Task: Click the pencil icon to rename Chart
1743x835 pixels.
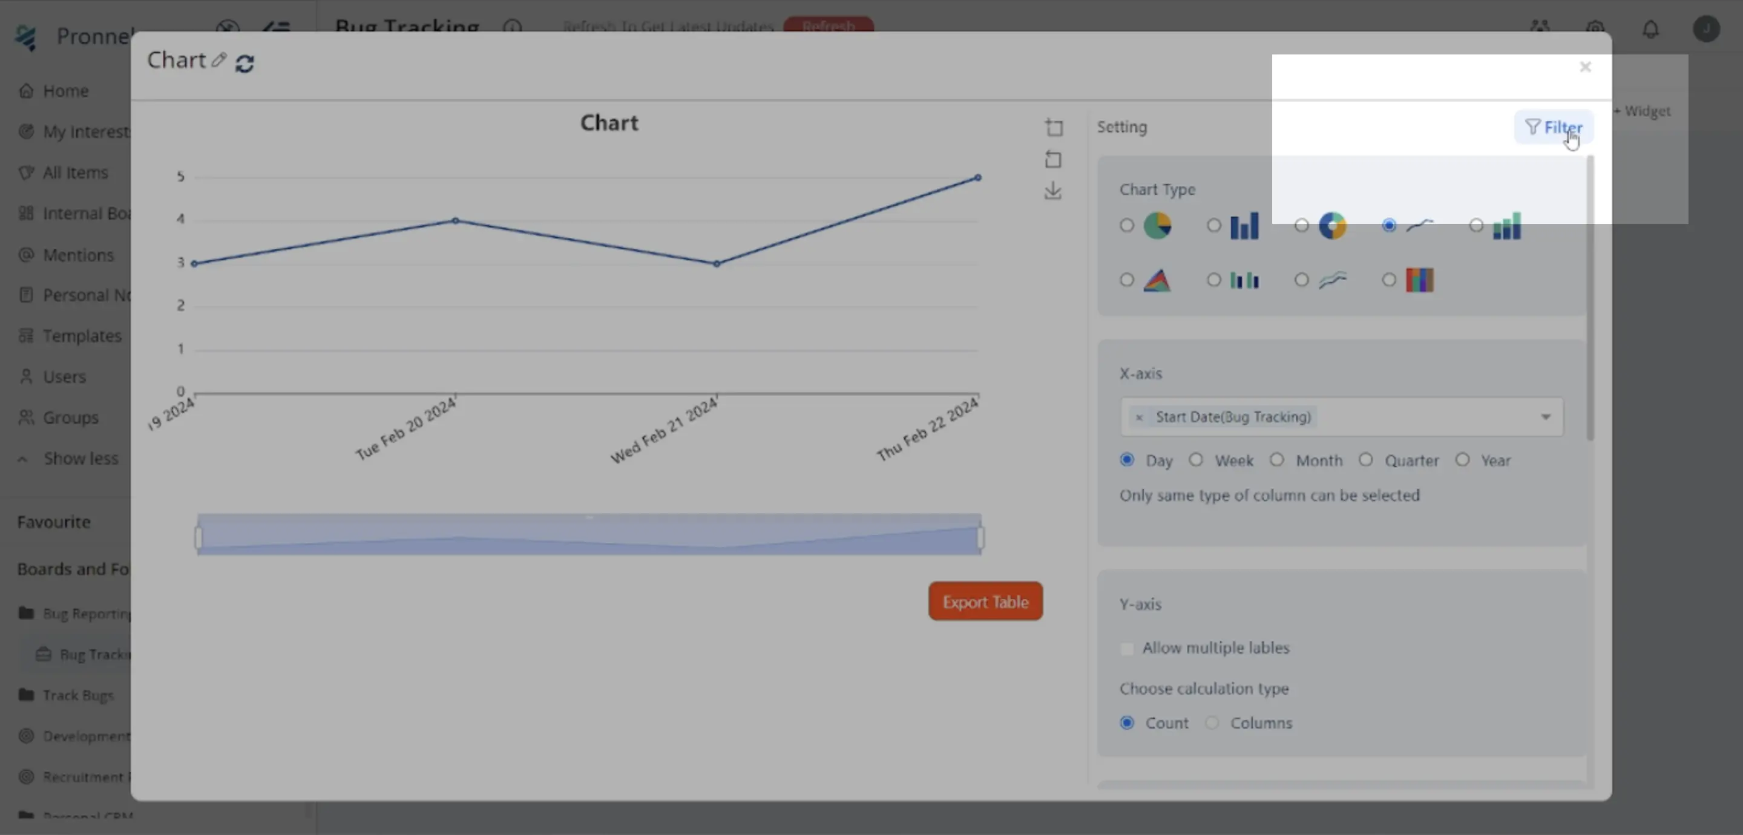Action: click(218, 61)
